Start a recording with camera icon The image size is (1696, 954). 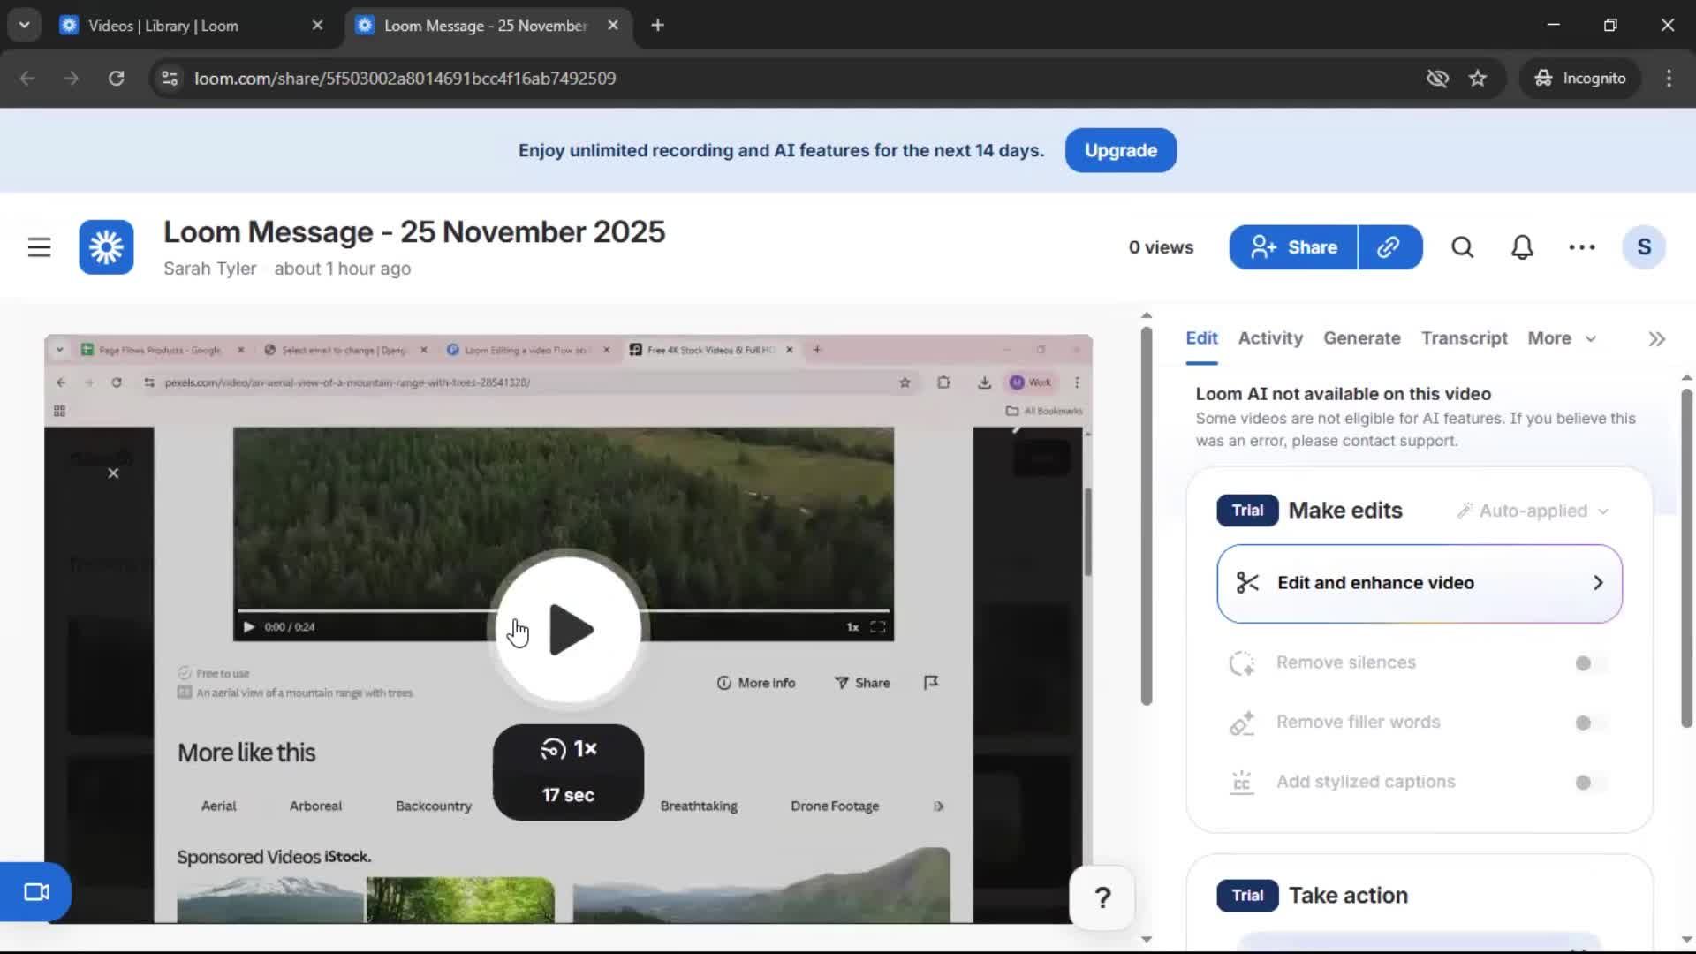coord(36,892)
